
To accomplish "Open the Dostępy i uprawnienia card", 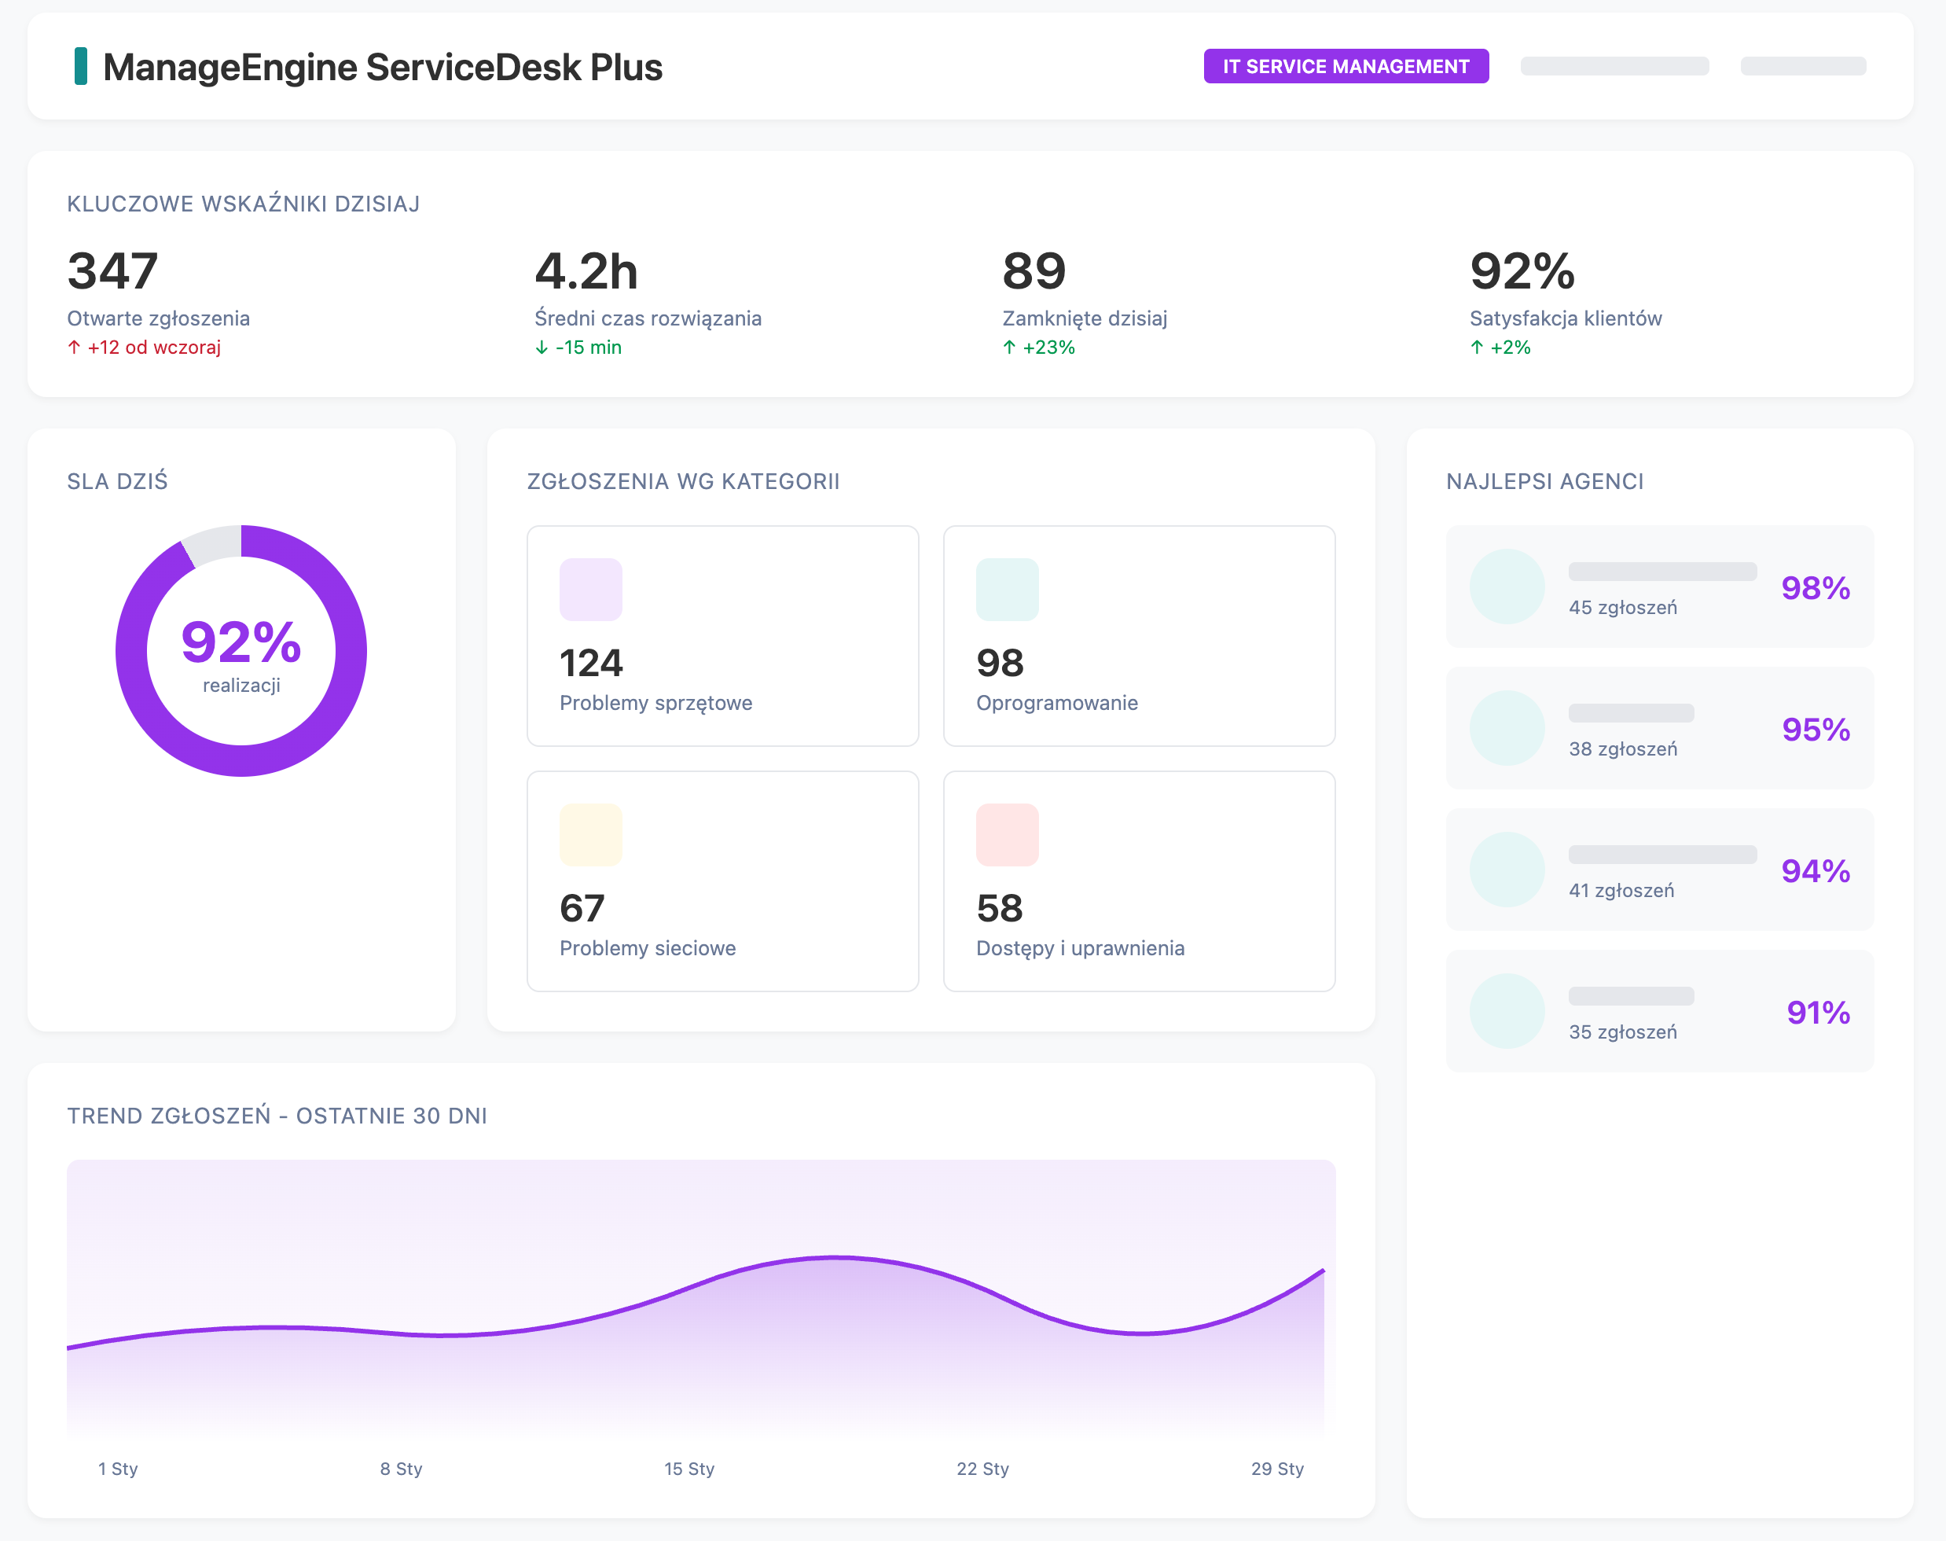I will (x=1138, y=881).
